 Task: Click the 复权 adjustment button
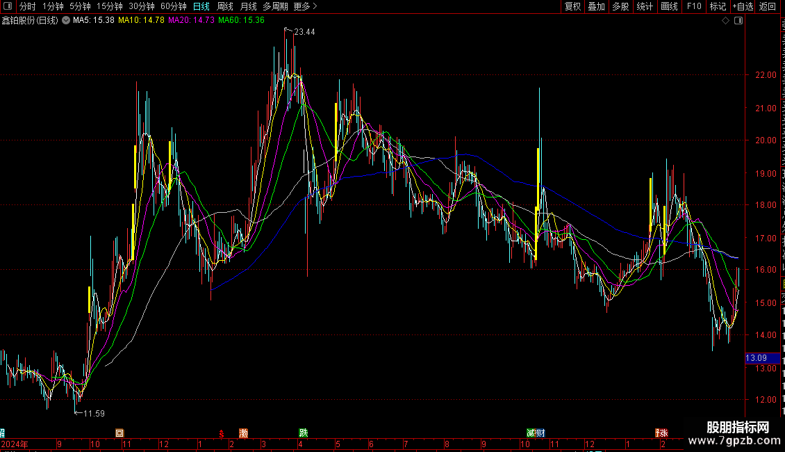tap(572, 6)
